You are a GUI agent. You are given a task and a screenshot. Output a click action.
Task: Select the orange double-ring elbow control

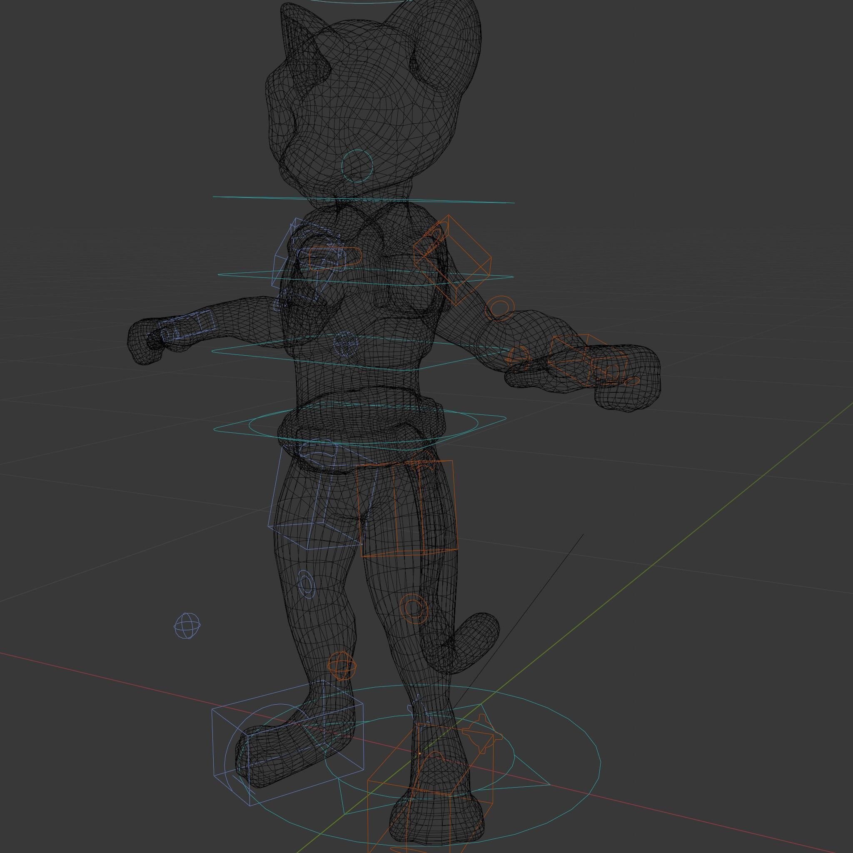coord(500,308)
